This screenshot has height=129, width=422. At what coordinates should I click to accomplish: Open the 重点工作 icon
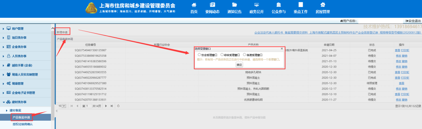tap(301, 5)
